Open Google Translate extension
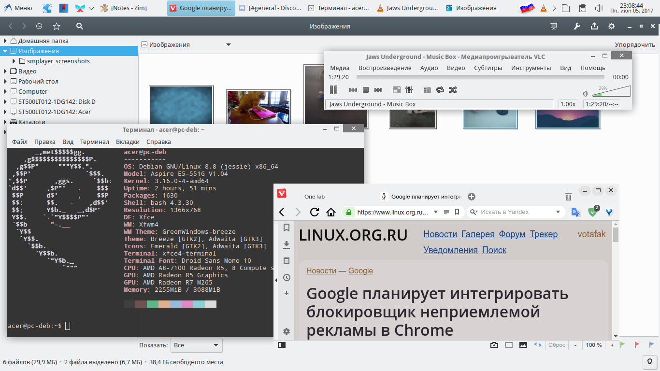 coord(575,212)
